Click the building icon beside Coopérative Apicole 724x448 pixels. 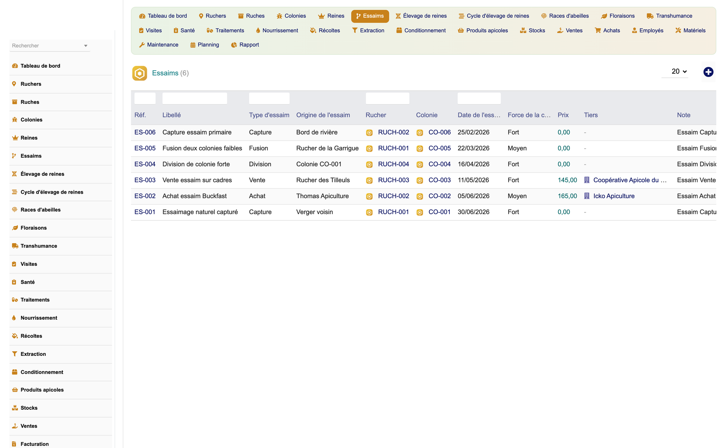click(587, 180)
